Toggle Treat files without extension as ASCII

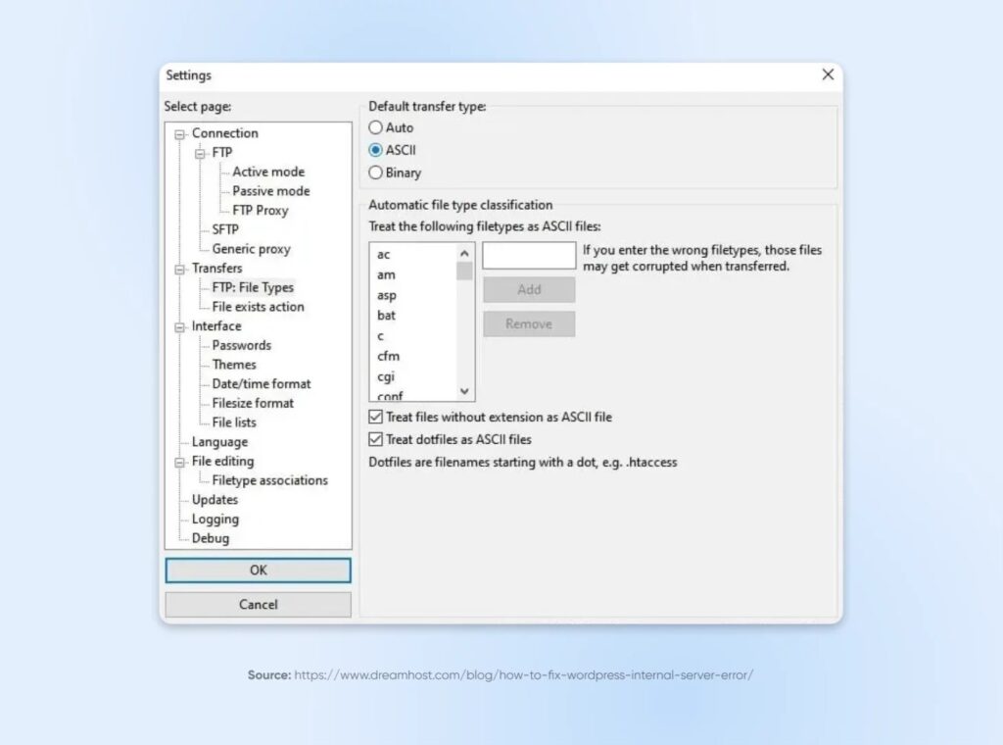(x=375, y=417)
